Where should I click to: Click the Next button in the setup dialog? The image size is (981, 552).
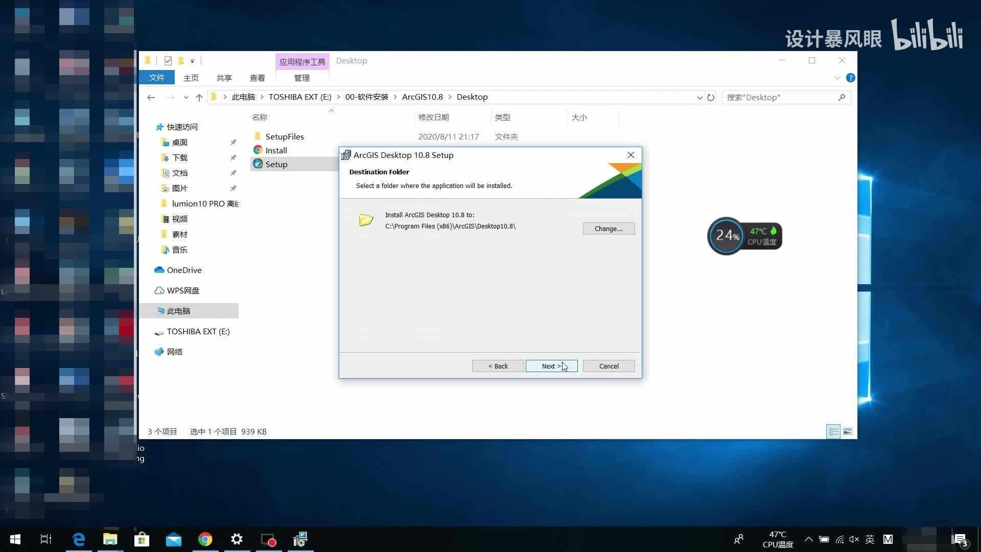point(551,366)
